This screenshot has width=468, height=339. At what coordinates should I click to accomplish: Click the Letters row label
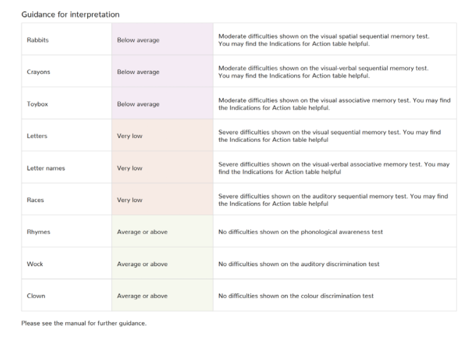pos(37,136)
